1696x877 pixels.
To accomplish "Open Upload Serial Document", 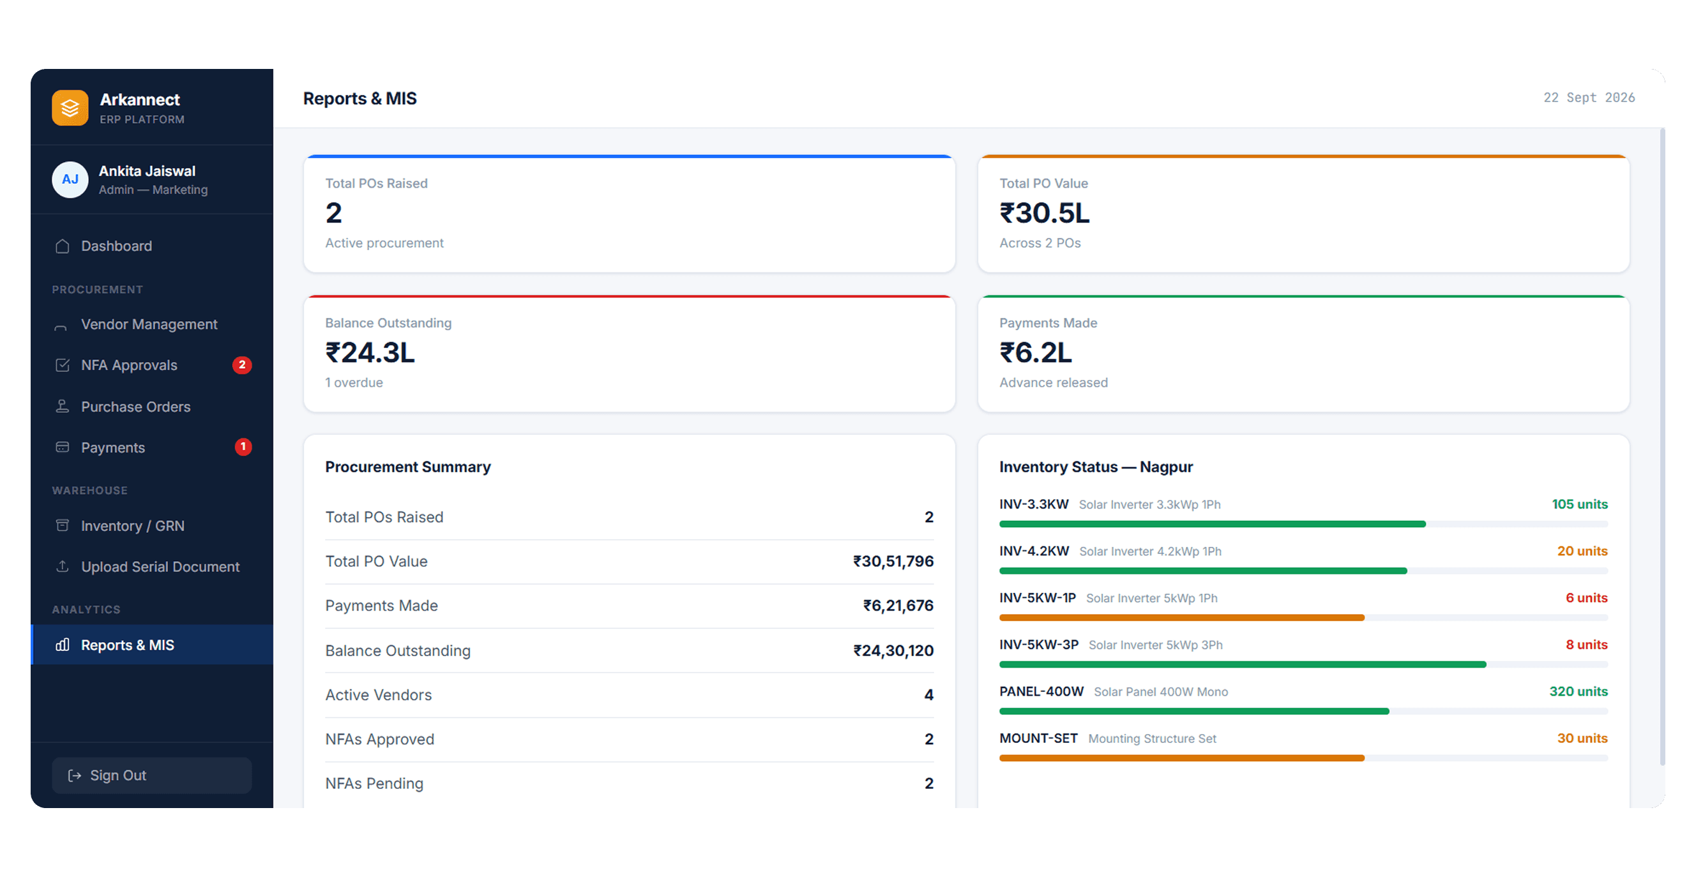I will point(152,566).
